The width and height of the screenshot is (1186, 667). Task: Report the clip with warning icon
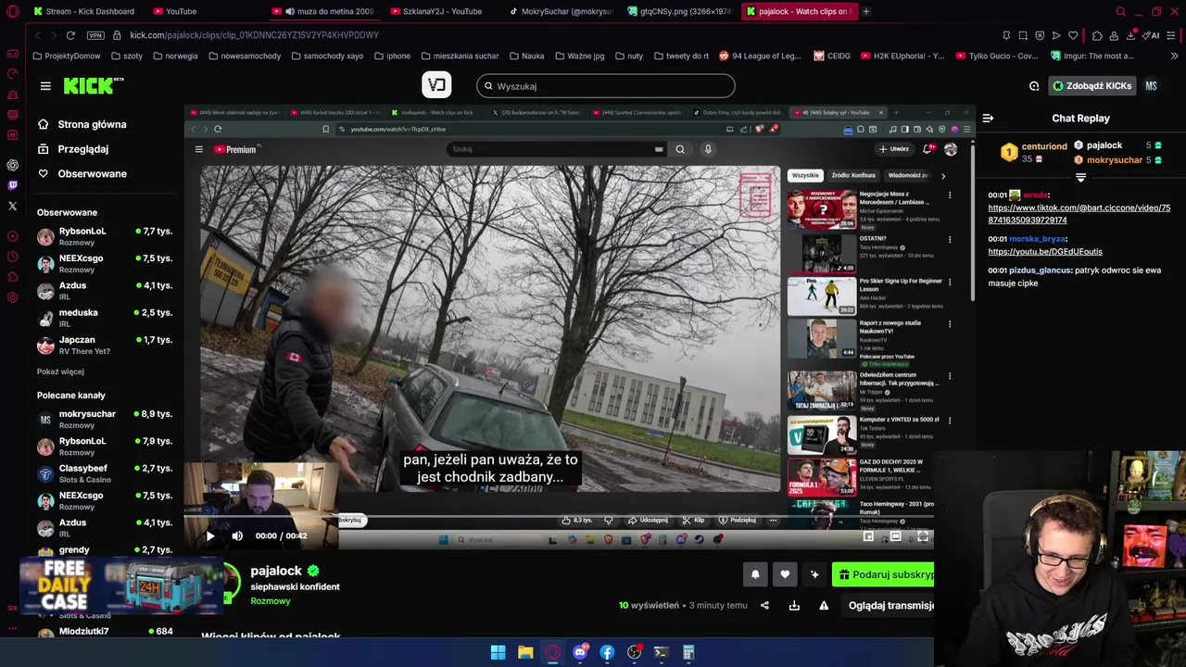coord(824,606)
